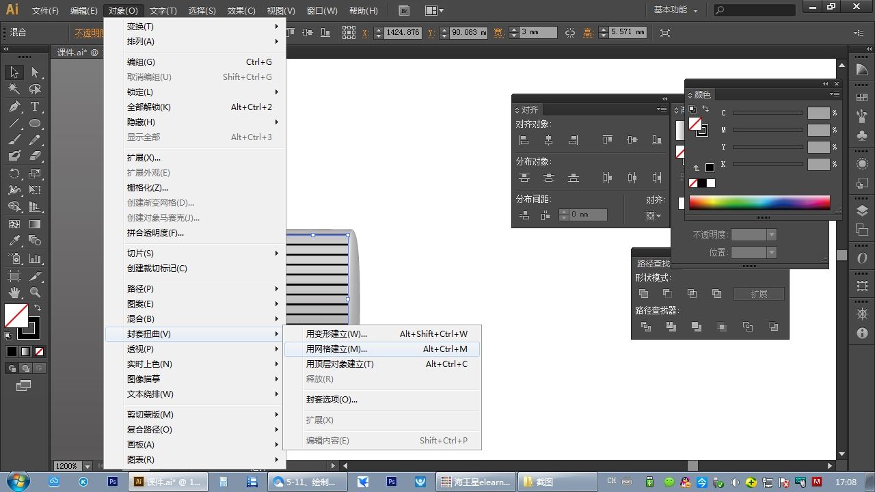Select the Magic Wand tool

point(14,90)
